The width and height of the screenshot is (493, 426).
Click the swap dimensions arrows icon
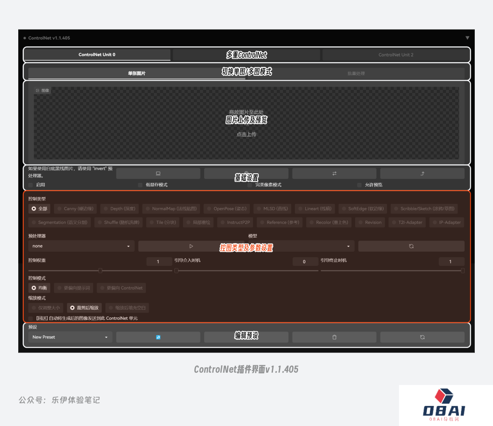coord(334,173)
